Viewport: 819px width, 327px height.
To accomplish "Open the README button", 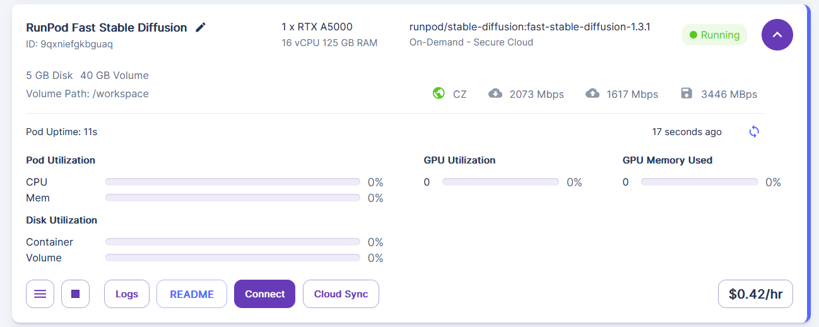I will pyautogui.click(x=192, y=294).
